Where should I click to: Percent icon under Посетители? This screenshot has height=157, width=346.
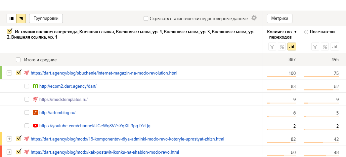325,47
